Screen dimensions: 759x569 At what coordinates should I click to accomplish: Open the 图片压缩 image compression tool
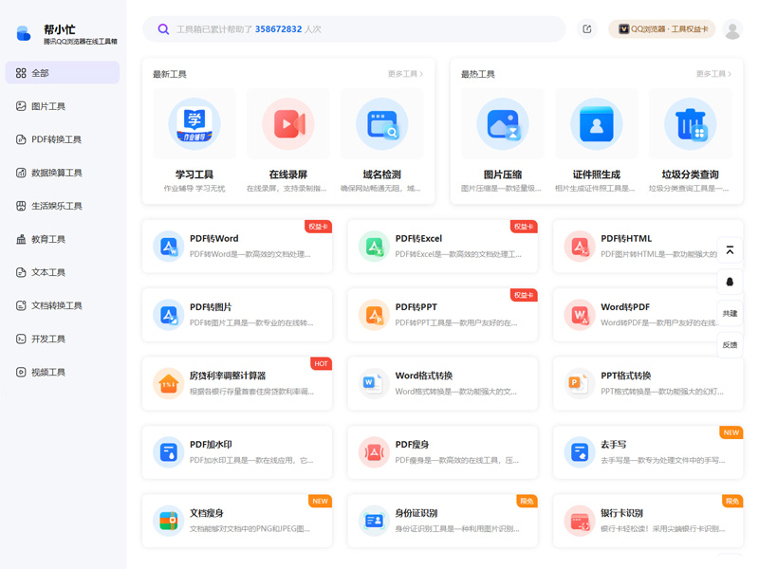pyautogui.click(x=503, y=124)
